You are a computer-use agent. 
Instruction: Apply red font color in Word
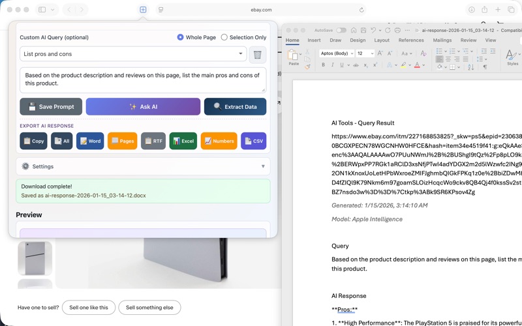point(417,65)
